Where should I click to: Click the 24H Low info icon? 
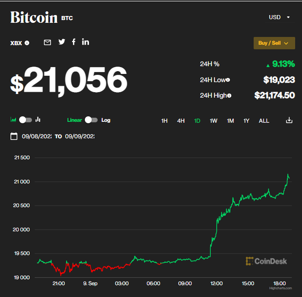[228, 80]
